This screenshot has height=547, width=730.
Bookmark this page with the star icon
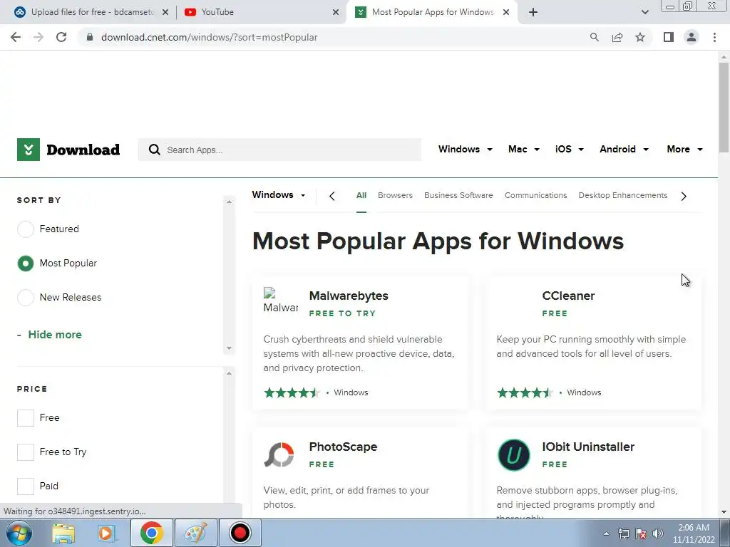[x=640, y=37]
